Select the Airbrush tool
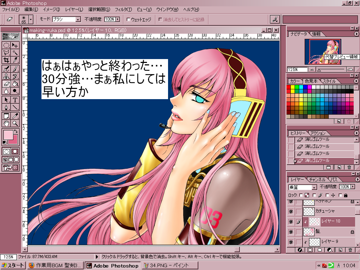Viewport: 360px width, 270px height. [6, 69]
